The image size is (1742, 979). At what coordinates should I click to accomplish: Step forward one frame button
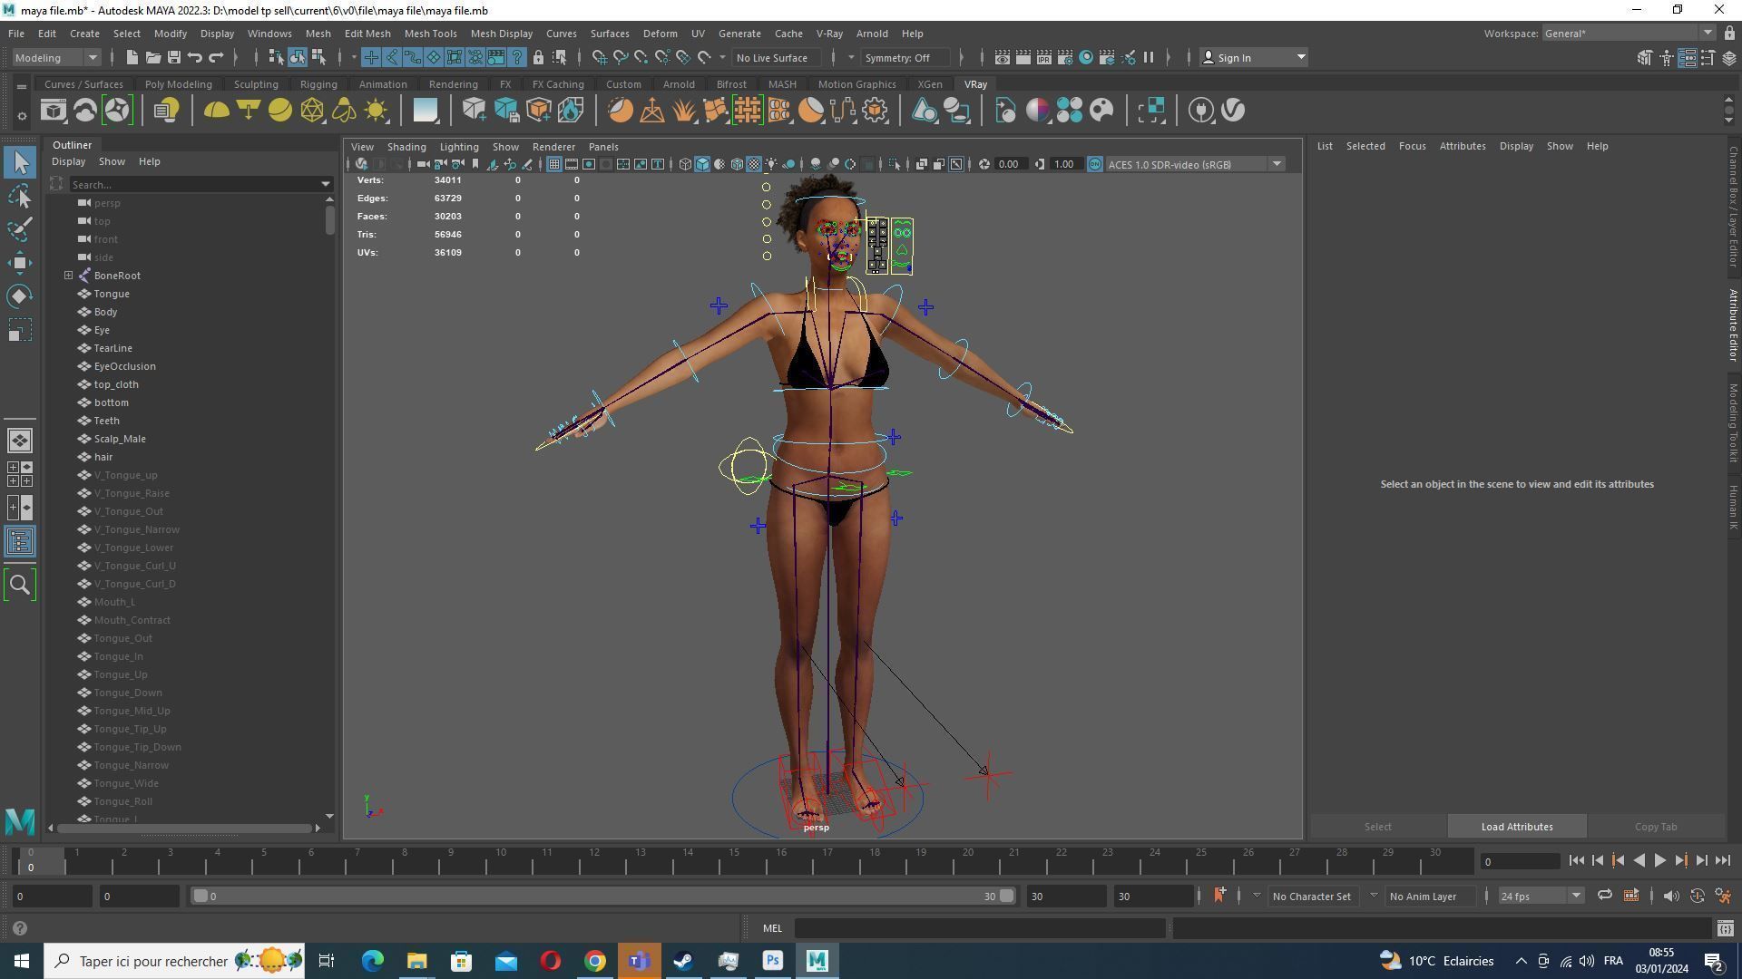[1701, 861]
